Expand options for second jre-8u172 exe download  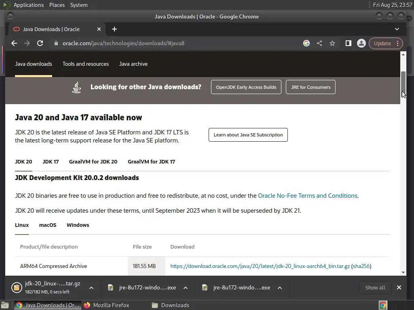pos(280,288)
